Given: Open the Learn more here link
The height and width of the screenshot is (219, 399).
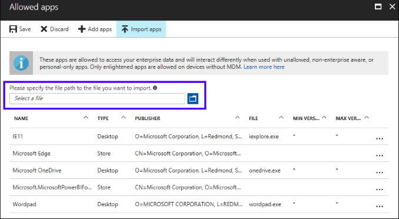Looking at the screenshot, I should [x=264, y=67].
